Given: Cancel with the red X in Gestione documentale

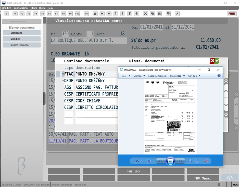Looking at the screenshot, I should point(212,61).
